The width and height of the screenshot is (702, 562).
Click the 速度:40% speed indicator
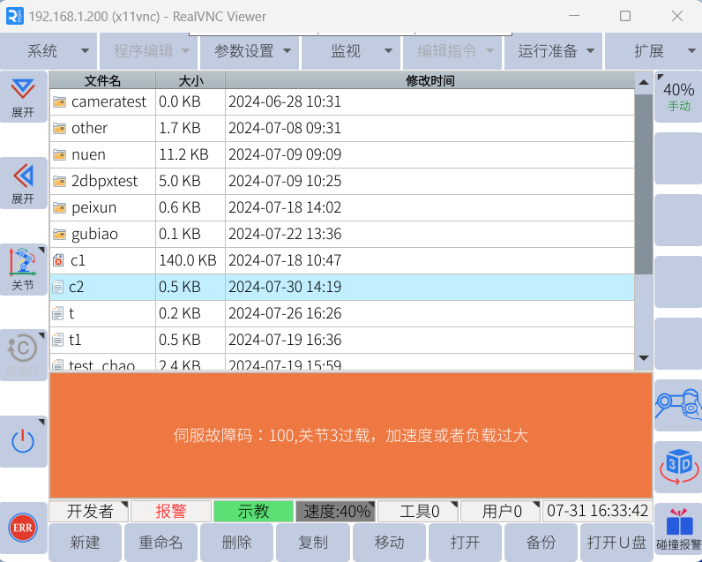pyautogui.click(x=336, y=512)
